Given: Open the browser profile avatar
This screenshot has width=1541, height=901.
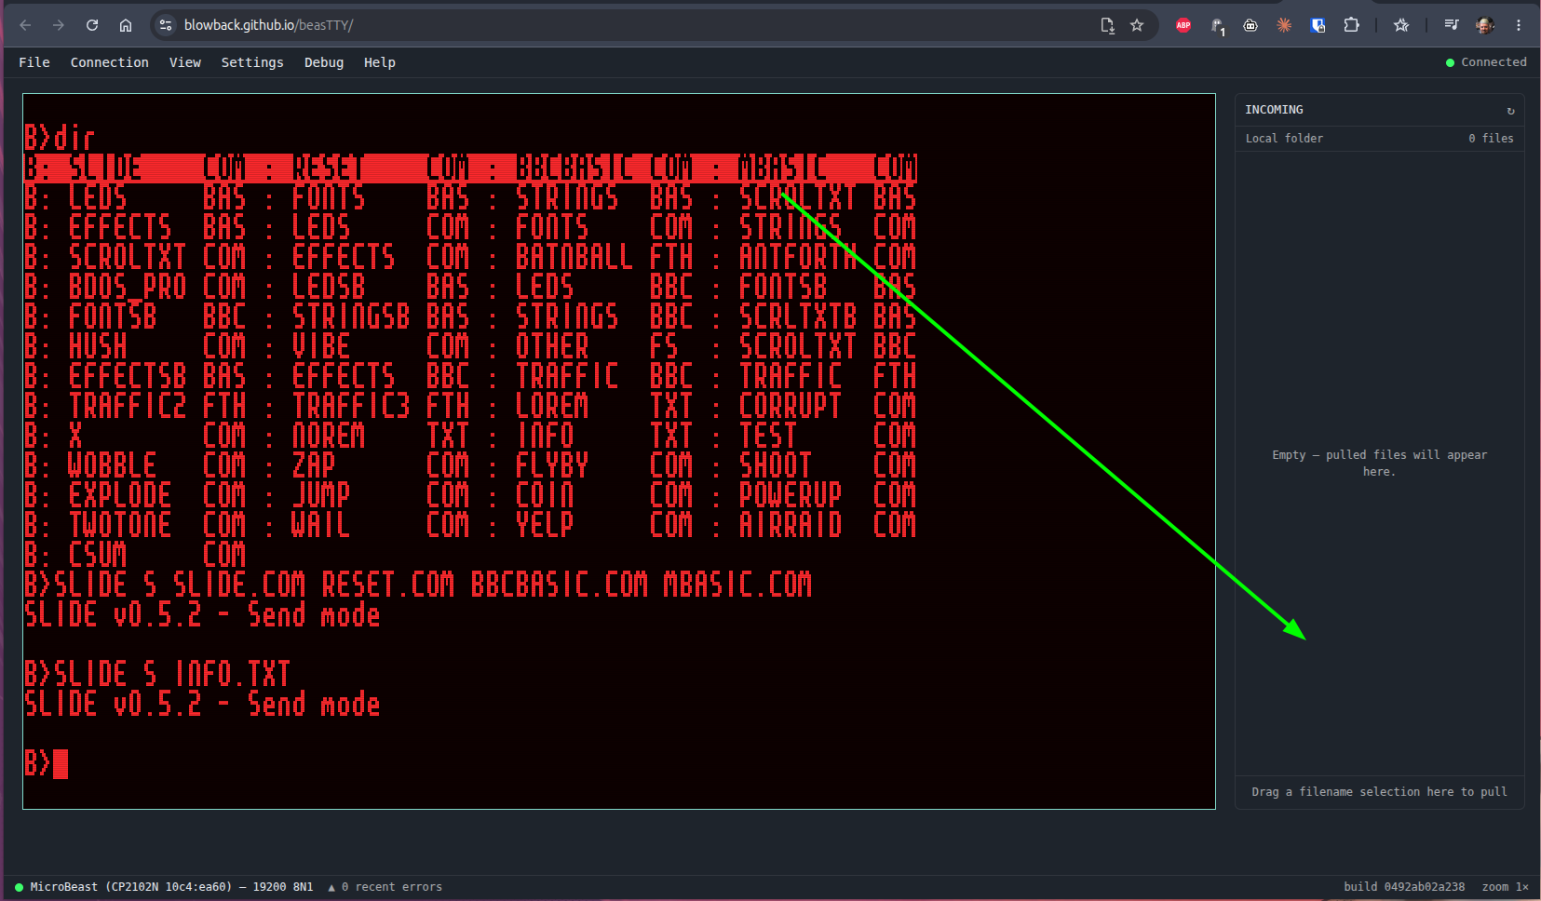Looking at the screenshot, I should 1485,25.
